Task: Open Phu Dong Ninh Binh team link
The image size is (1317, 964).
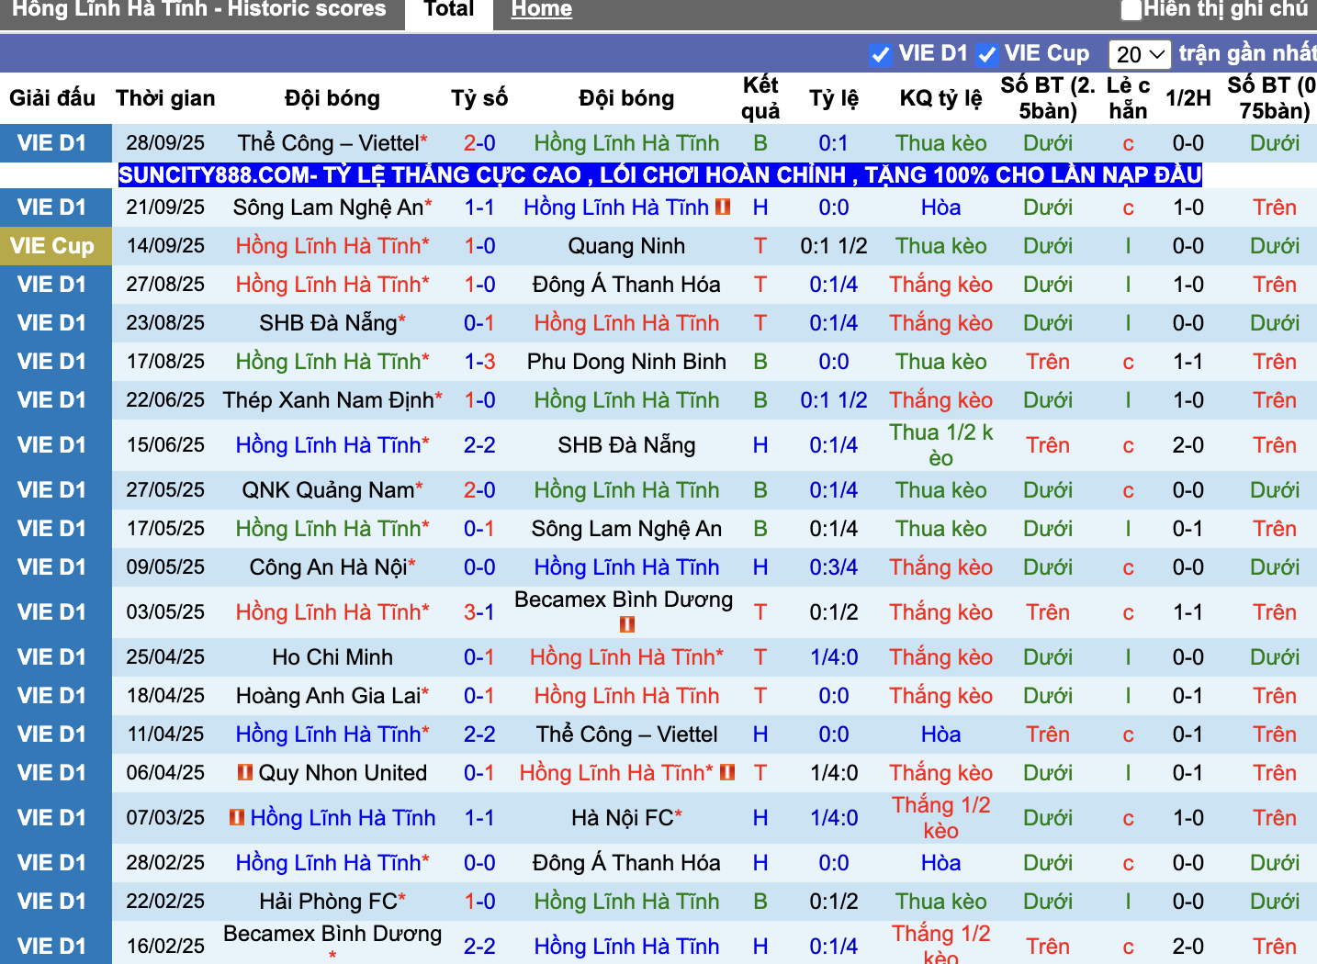Action: [626, 362]
